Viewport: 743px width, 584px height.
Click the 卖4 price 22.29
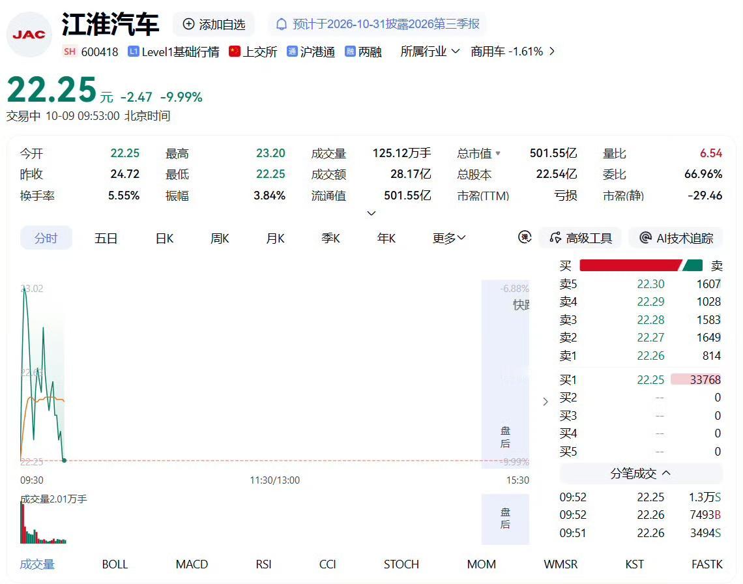click(650, 302)
